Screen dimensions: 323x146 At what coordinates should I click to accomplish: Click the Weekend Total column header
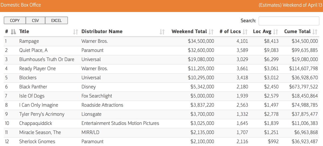[189, 32]
